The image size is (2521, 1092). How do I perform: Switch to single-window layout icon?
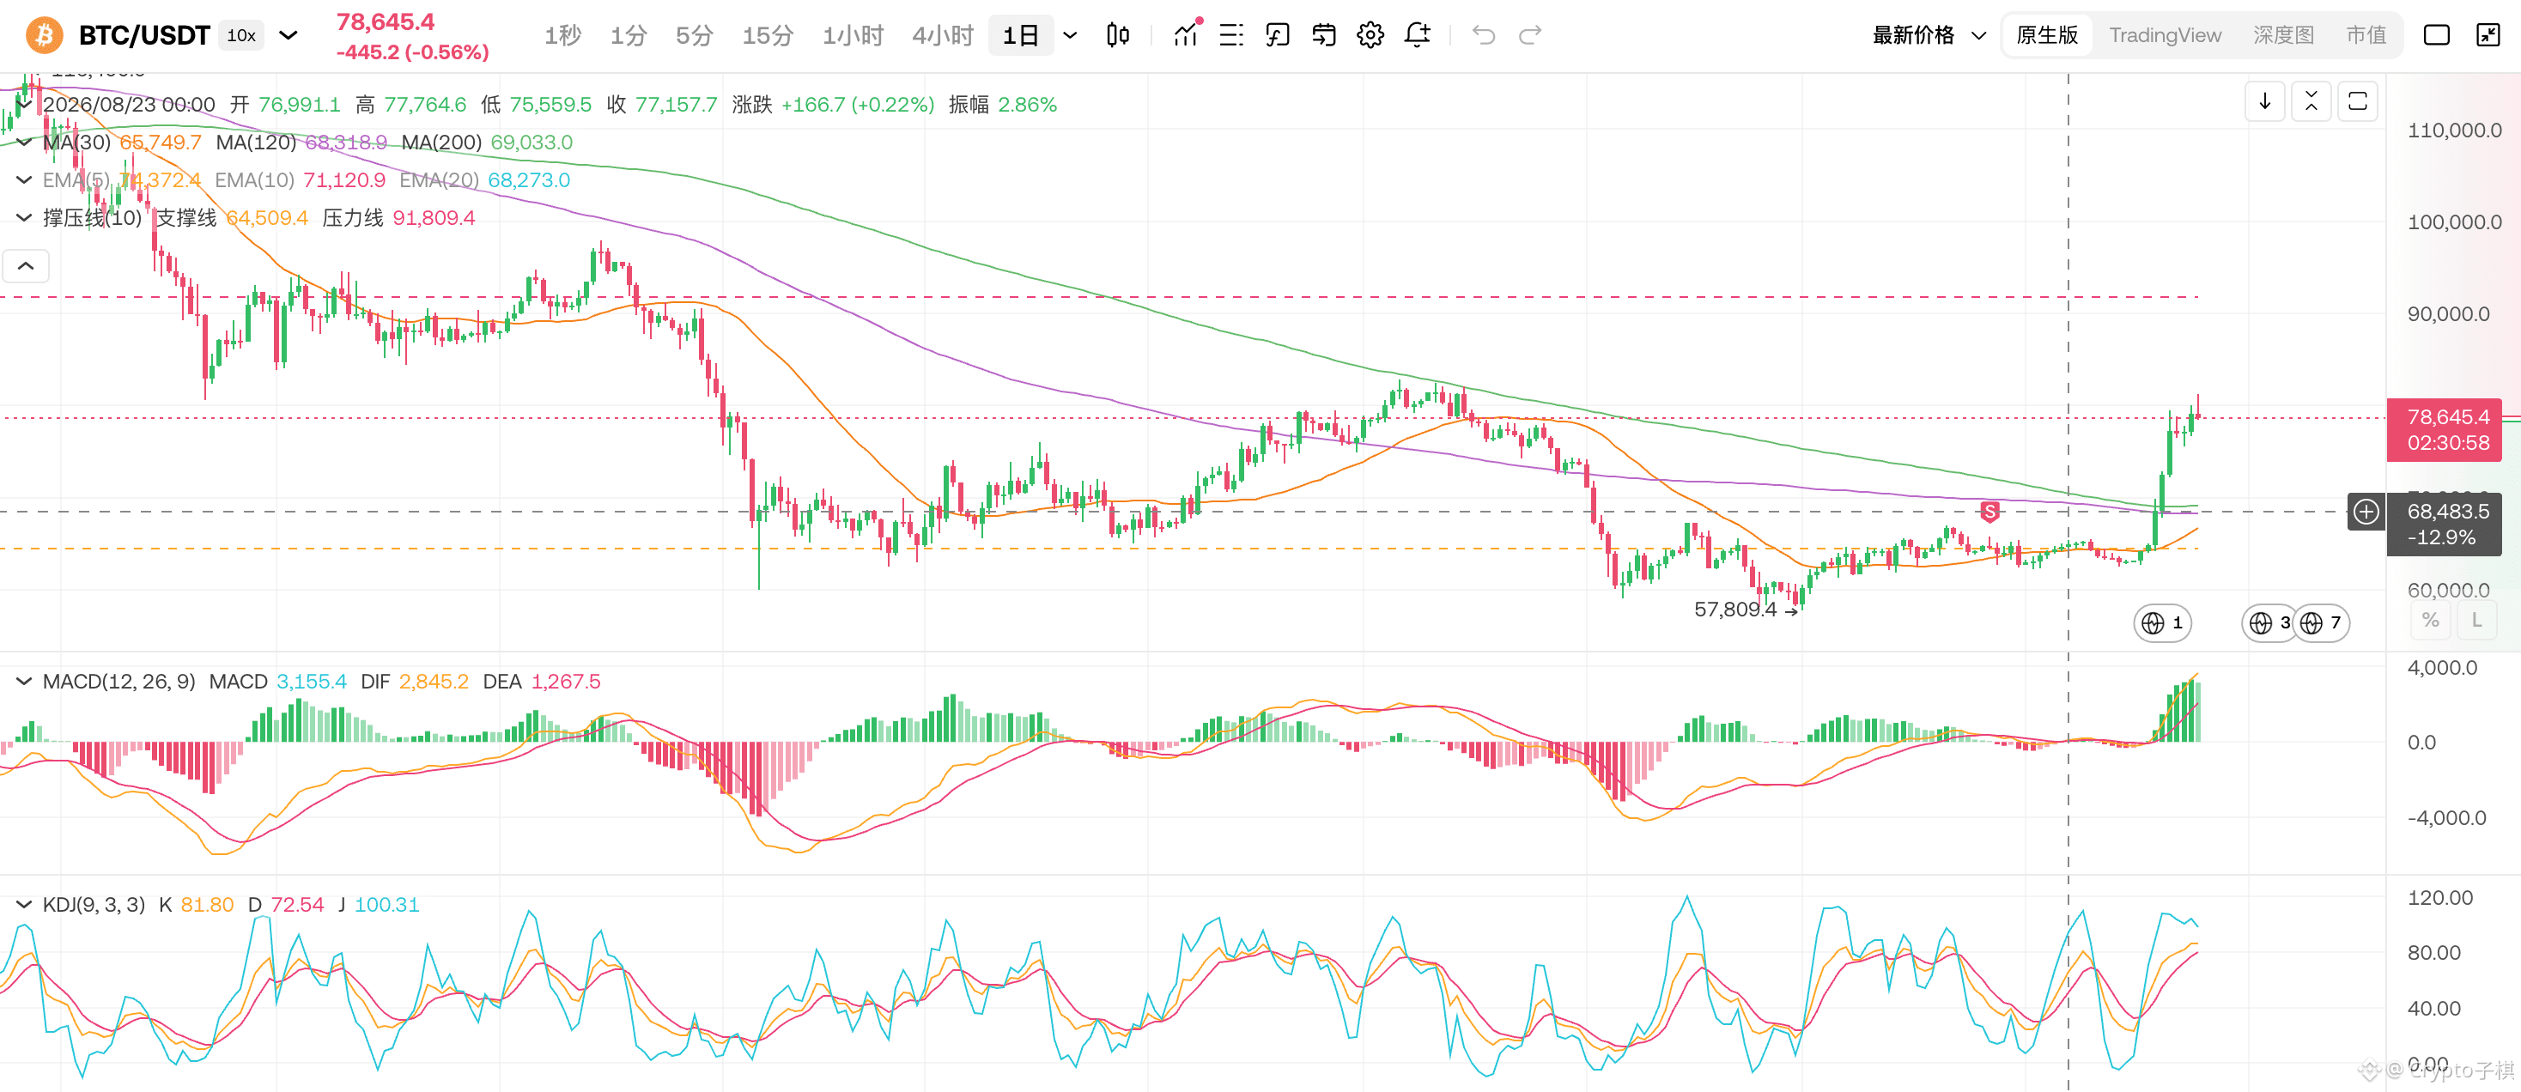coord(2436,35)
